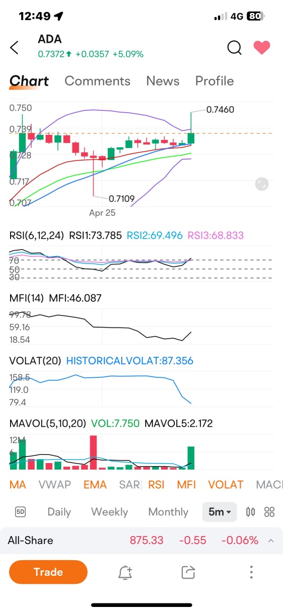Viewport: 283px width, 613px height.
Task: Open the 5m interval dropdown
Action: 220,512
